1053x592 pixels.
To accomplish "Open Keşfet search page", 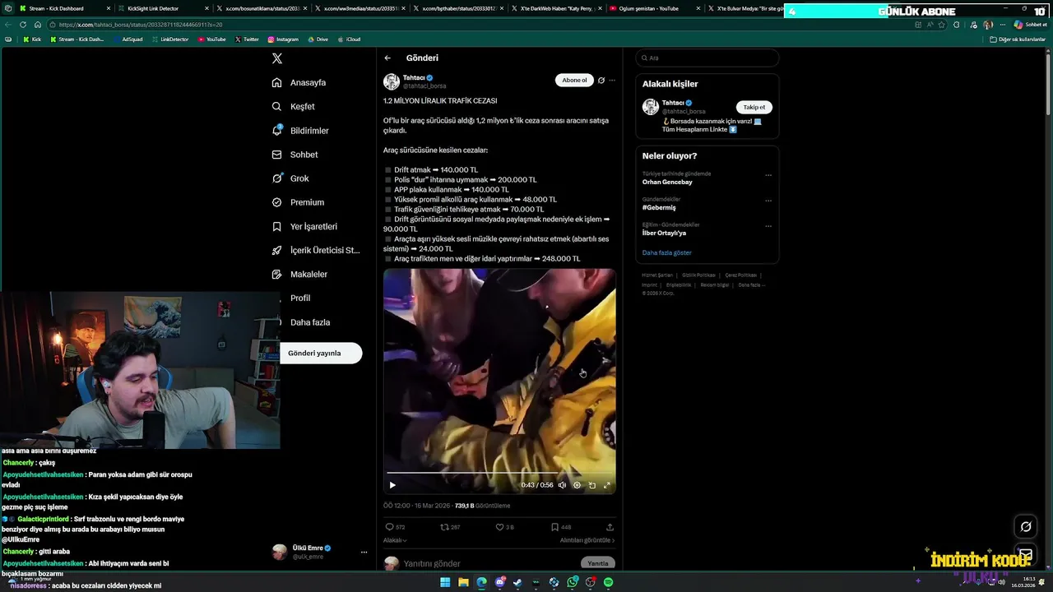I will [x=294, y=106].
